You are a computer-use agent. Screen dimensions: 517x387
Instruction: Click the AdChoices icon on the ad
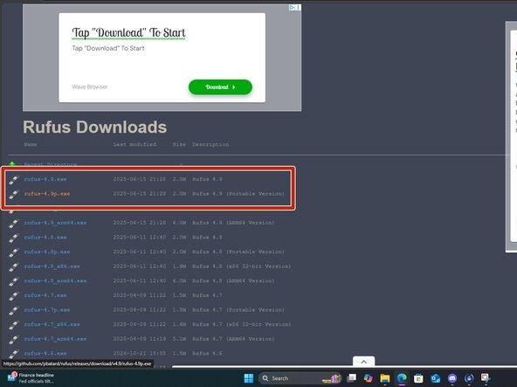pyautogui.click(x=293, y=7)
